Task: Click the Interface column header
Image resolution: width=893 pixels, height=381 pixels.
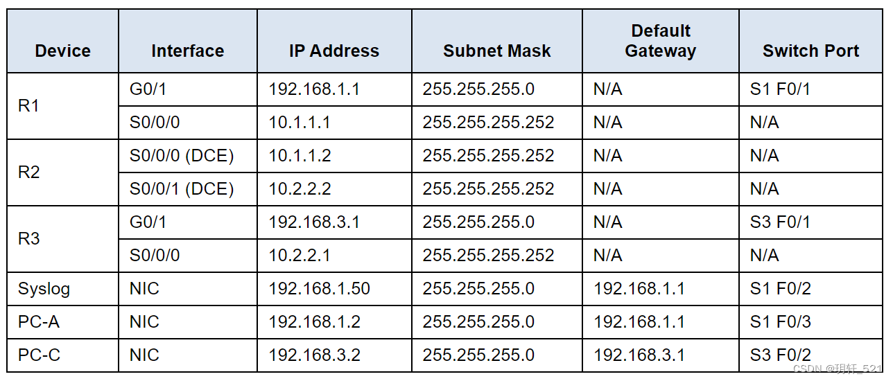Action: pyautogui.click(x=188, y=42)
